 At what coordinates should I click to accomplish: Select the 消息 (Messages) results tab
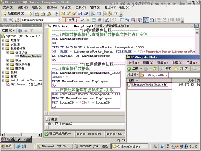[x=51, y=119]
